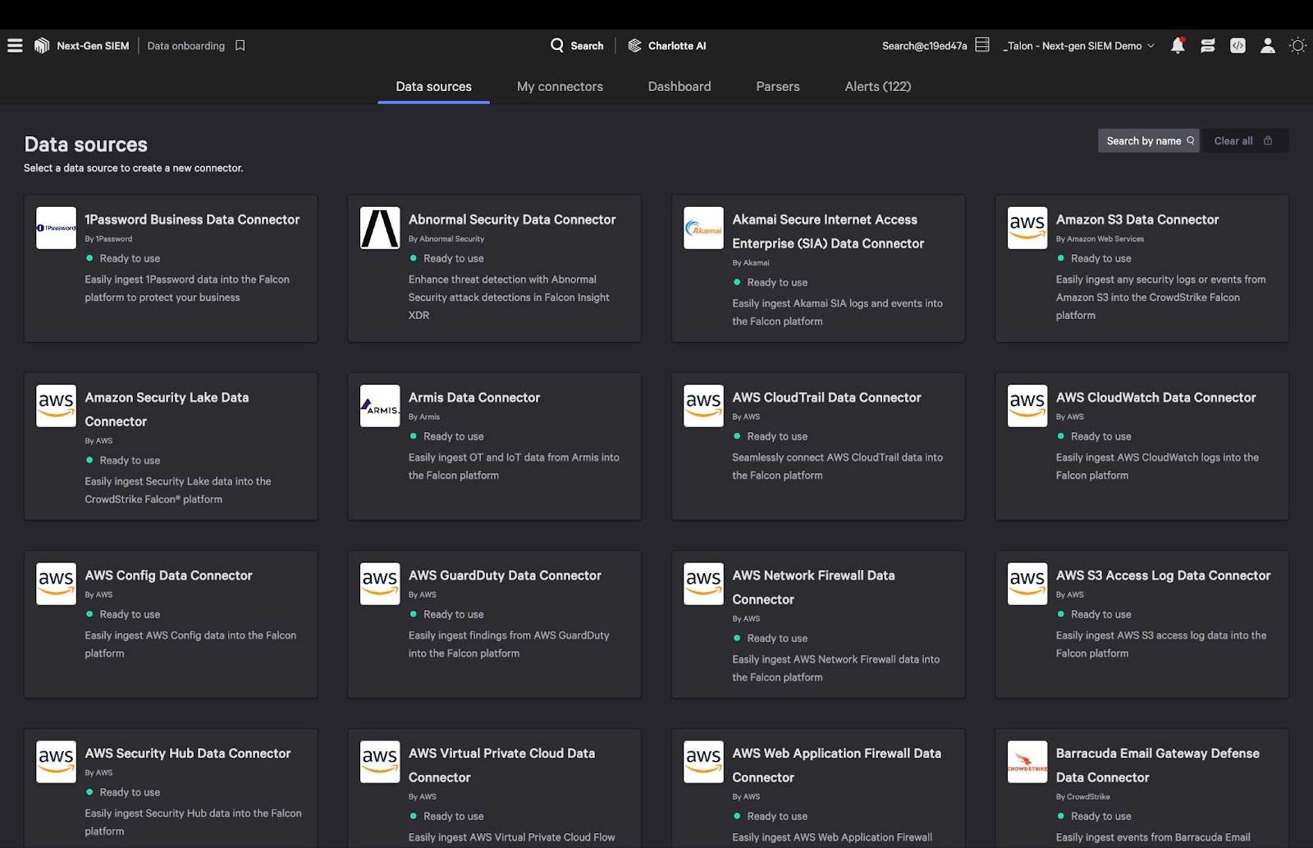
Task: Launch Charlotte AI assistant
Action: (667, 46)
